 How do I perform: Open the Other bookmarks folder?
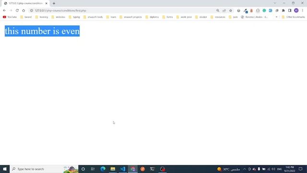coord(293,17)
